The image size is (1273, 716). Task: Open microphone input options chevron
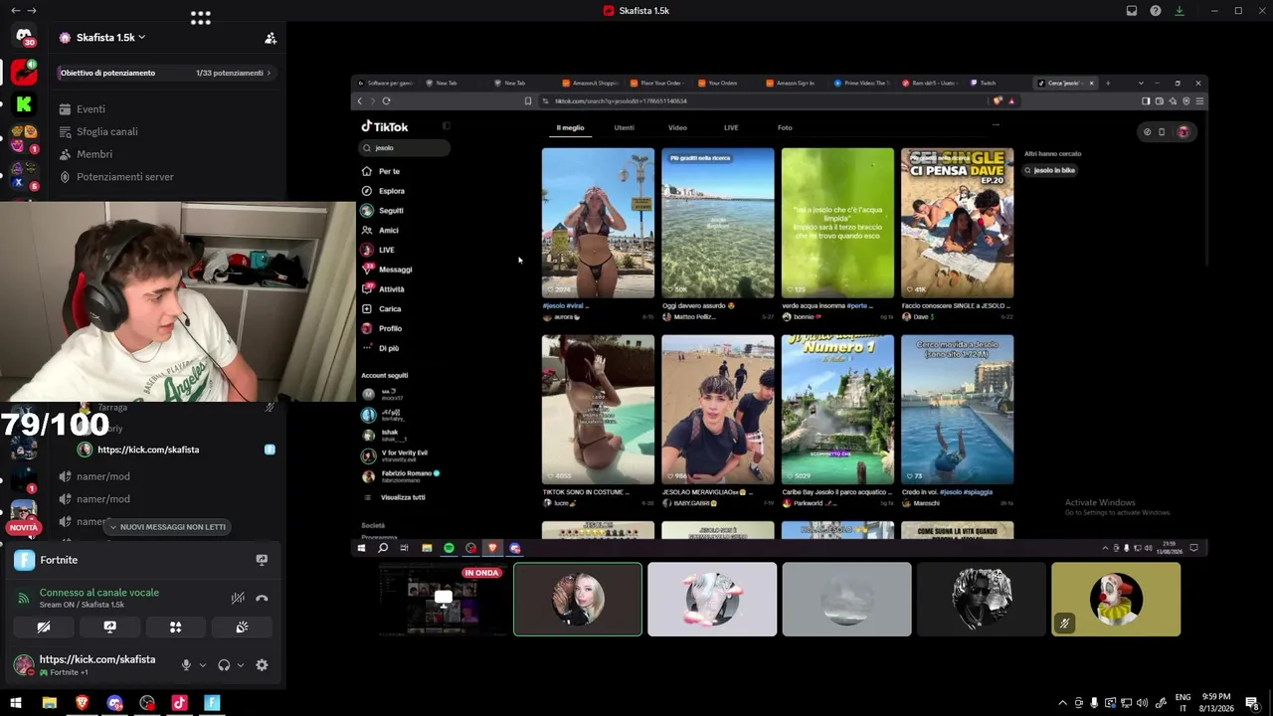[202, 665]
